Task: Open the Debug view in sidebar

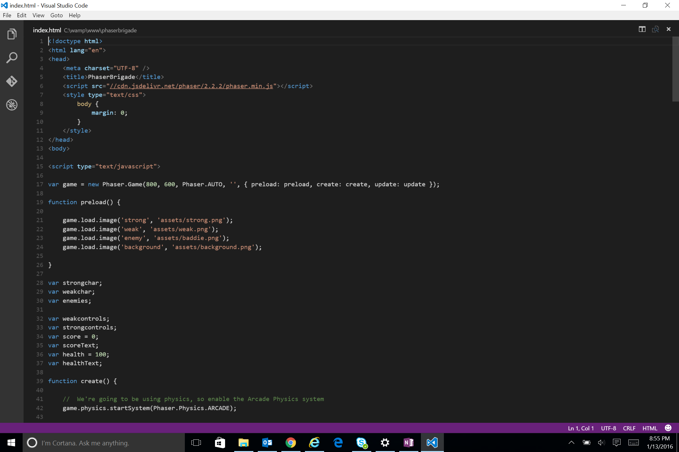Action: point(12,105)
